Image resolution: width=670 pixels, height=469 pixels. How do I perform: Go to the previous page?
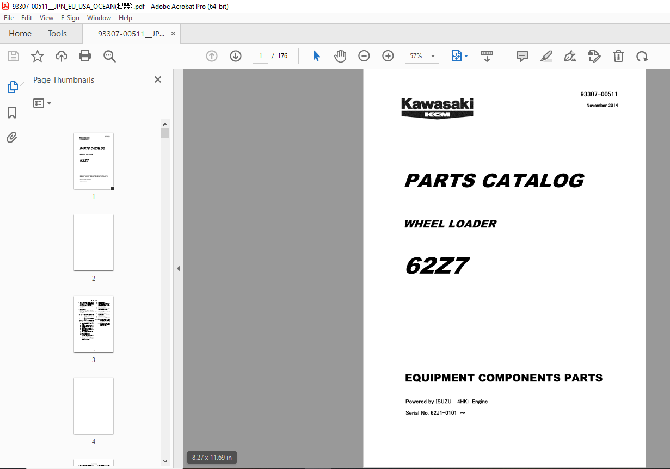pos(212,56)
